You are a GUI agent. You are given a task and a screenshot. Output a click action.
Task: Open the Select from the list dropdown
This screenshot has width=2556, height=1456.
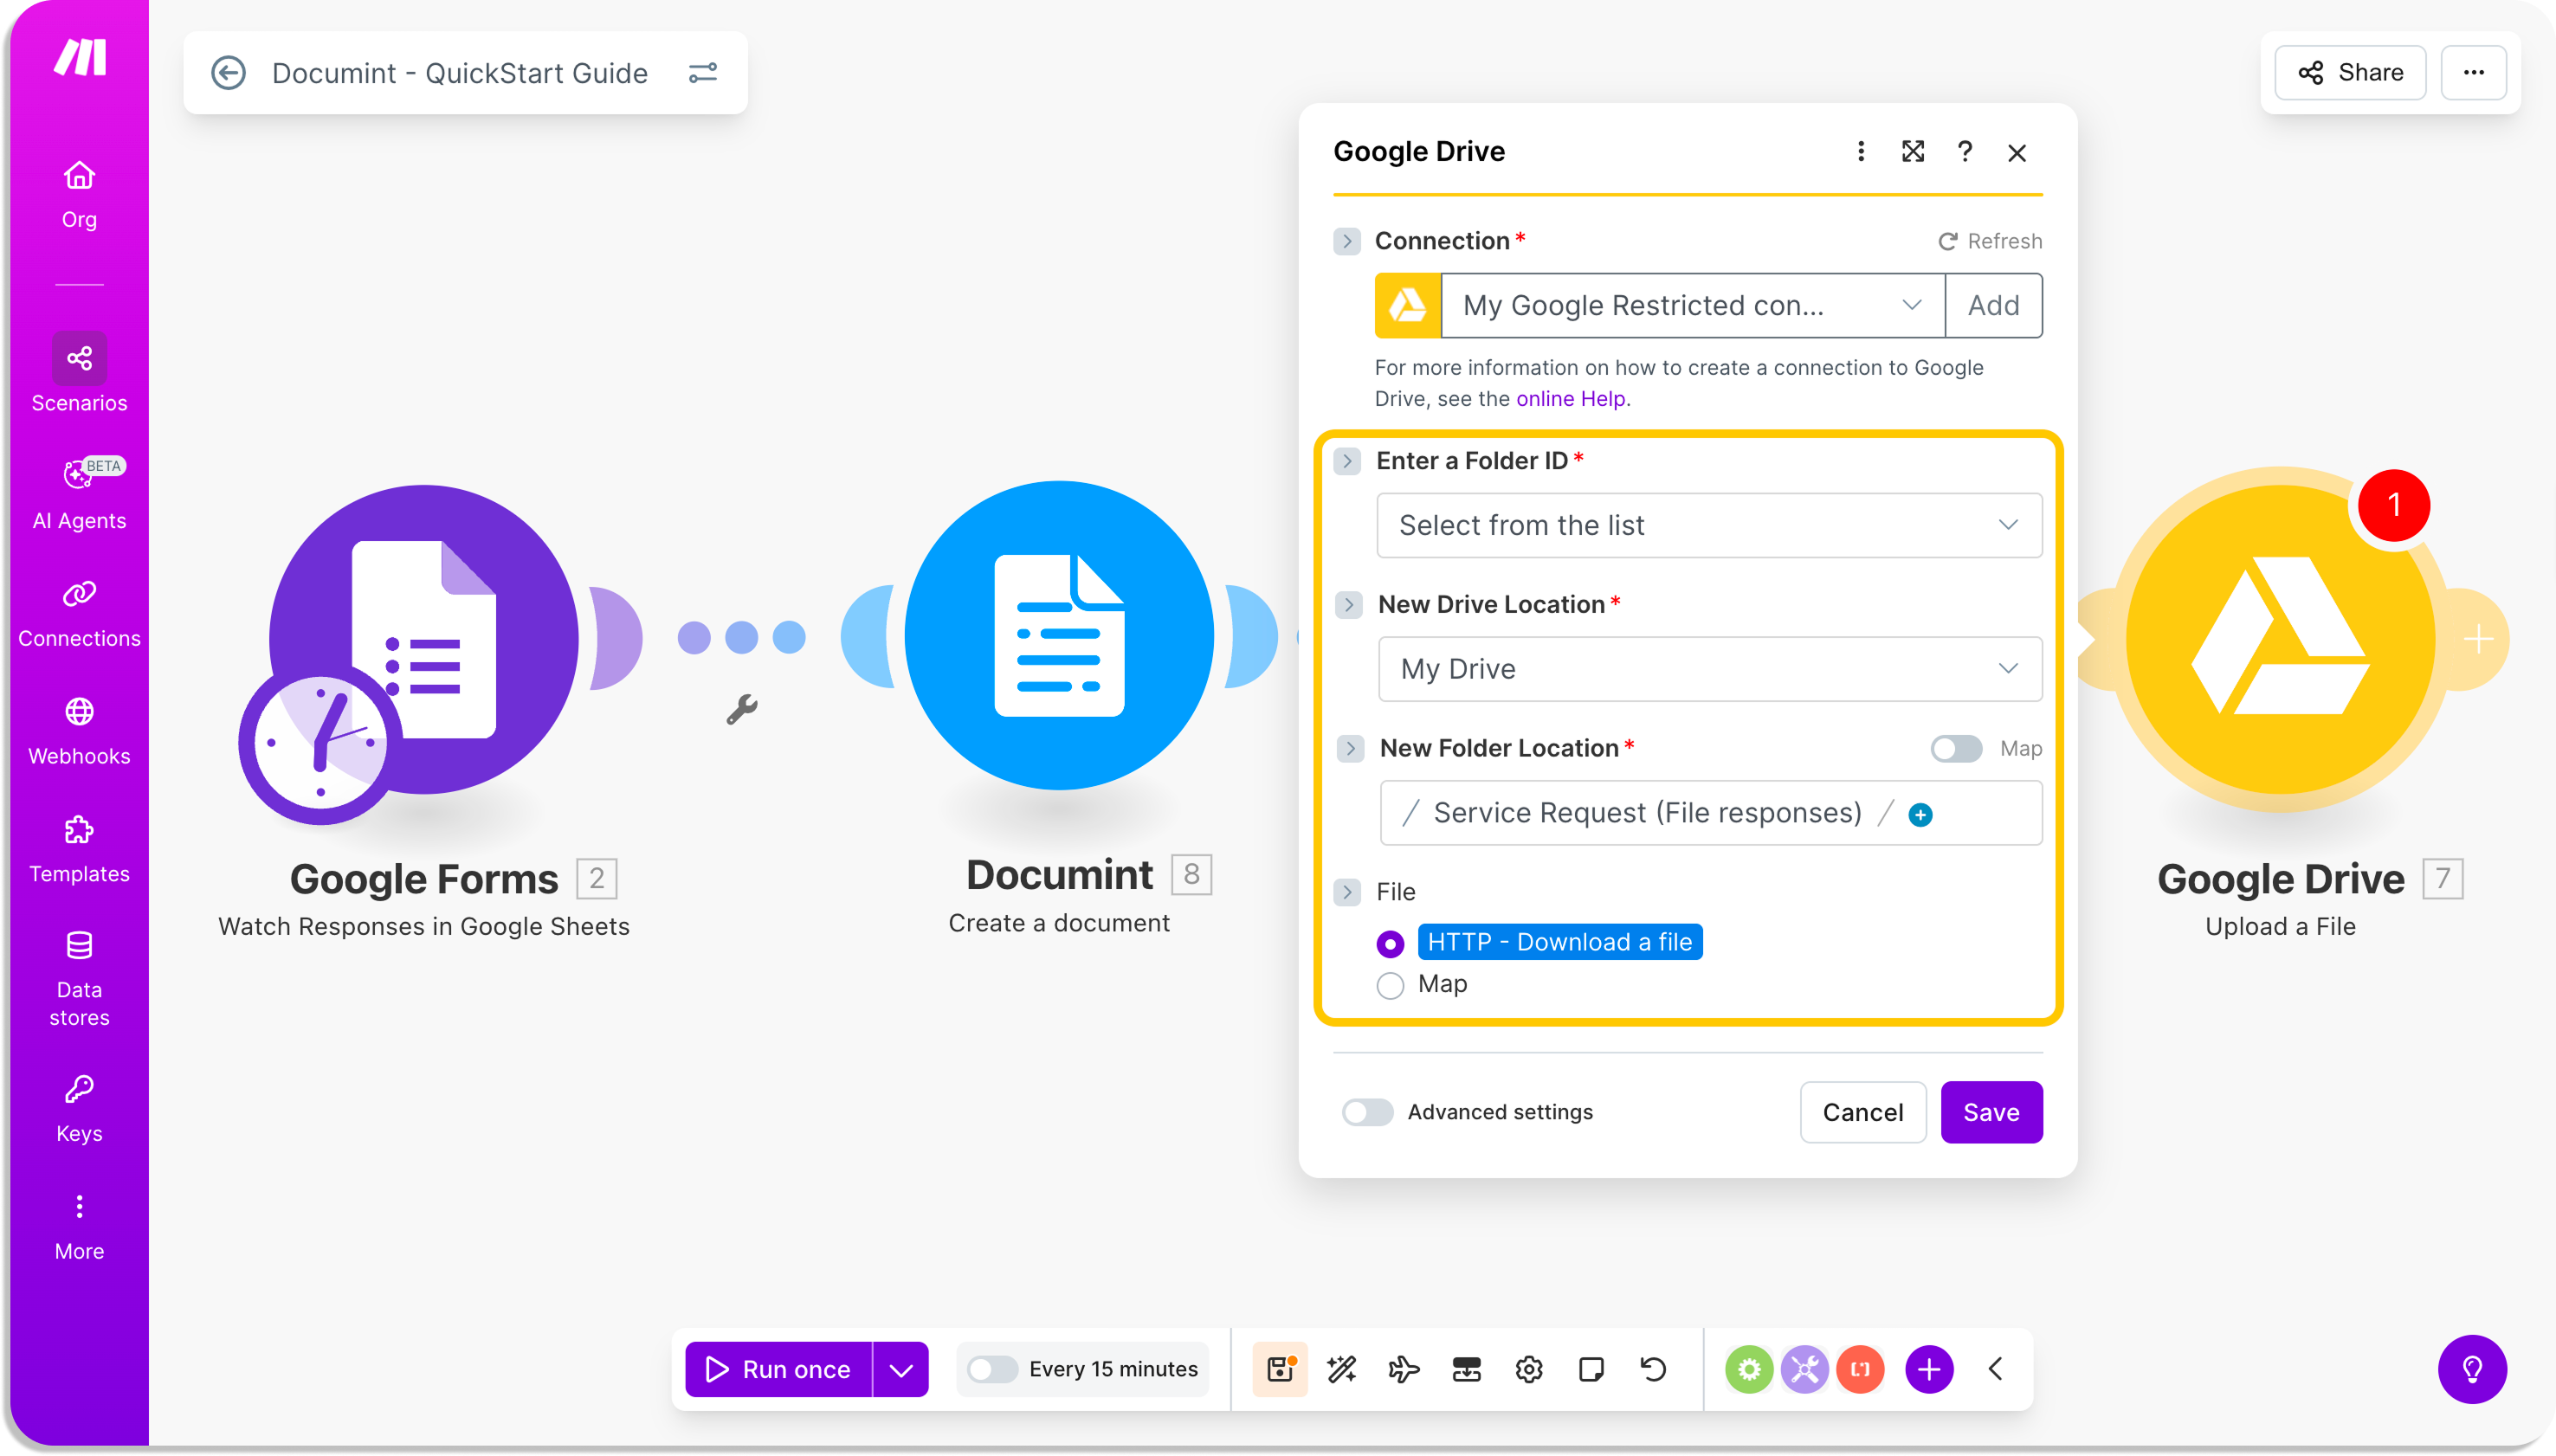click(1708, 525)
